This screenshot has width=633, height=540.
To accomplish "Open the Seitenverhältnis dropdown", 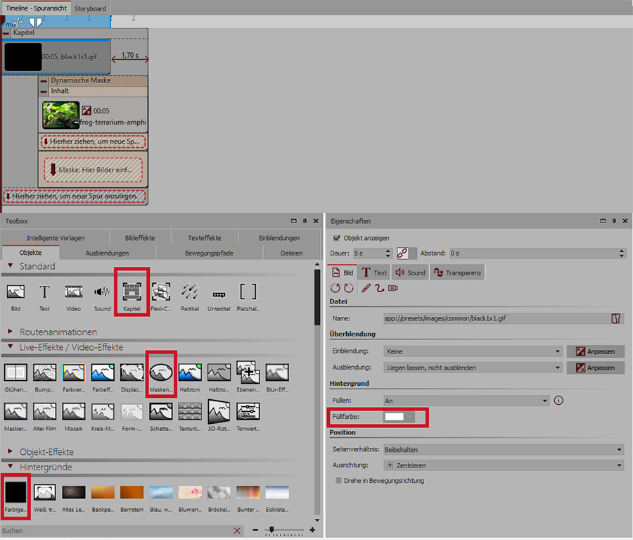I will [x=504, y=449].
